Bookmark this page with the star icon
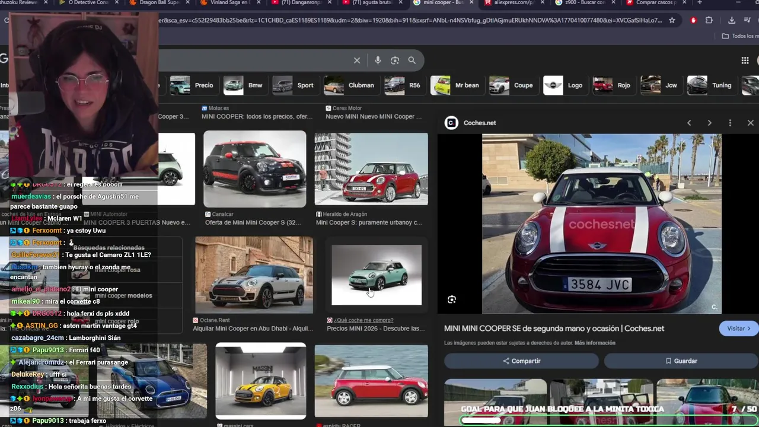Viewport: 759px width, 427px height. (672, 20)
